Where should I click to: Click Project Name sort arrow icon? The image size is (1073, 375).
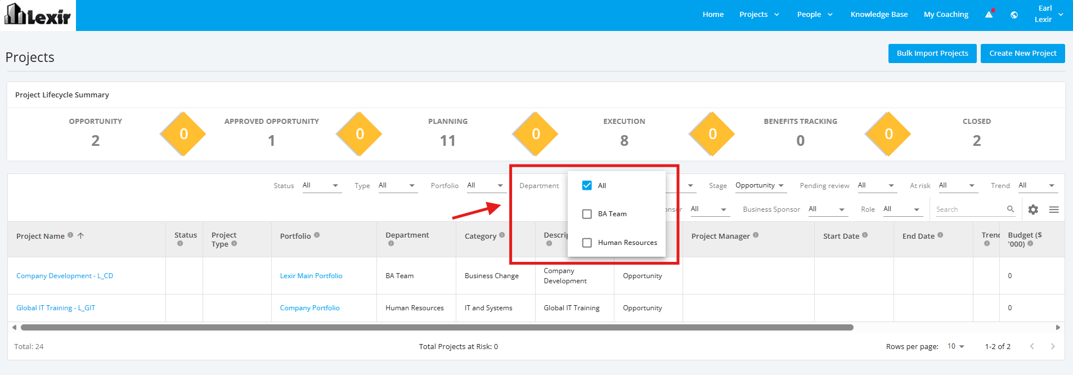pos(80,235)
